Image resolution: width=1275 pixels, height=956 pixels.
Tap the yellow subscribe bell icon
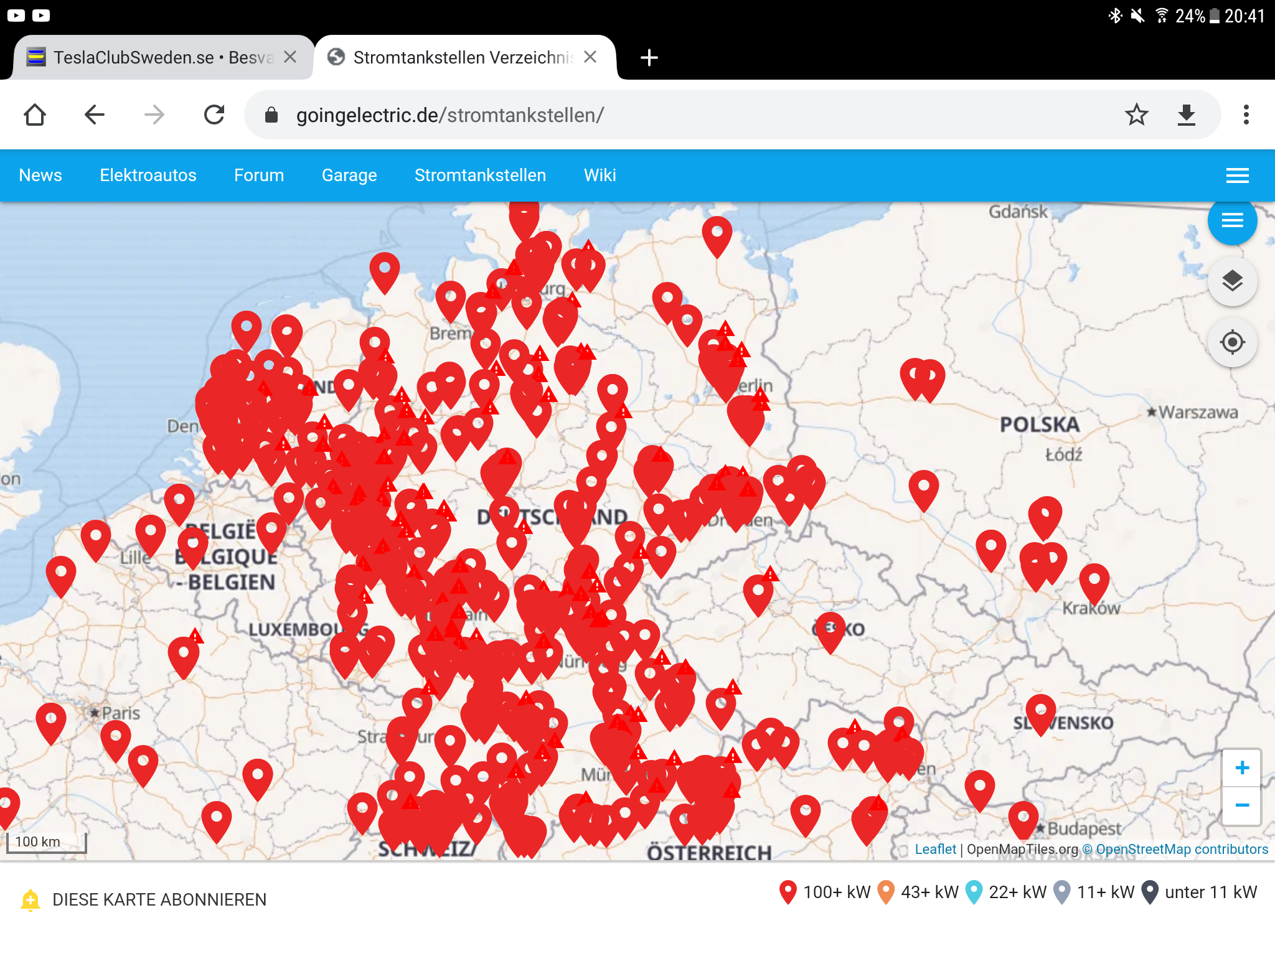click(30, 900)
